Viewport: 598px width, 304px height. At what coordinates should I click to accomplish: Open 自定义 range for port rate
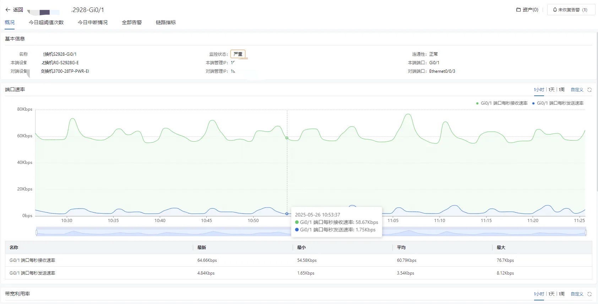click(x=577, y=90)
